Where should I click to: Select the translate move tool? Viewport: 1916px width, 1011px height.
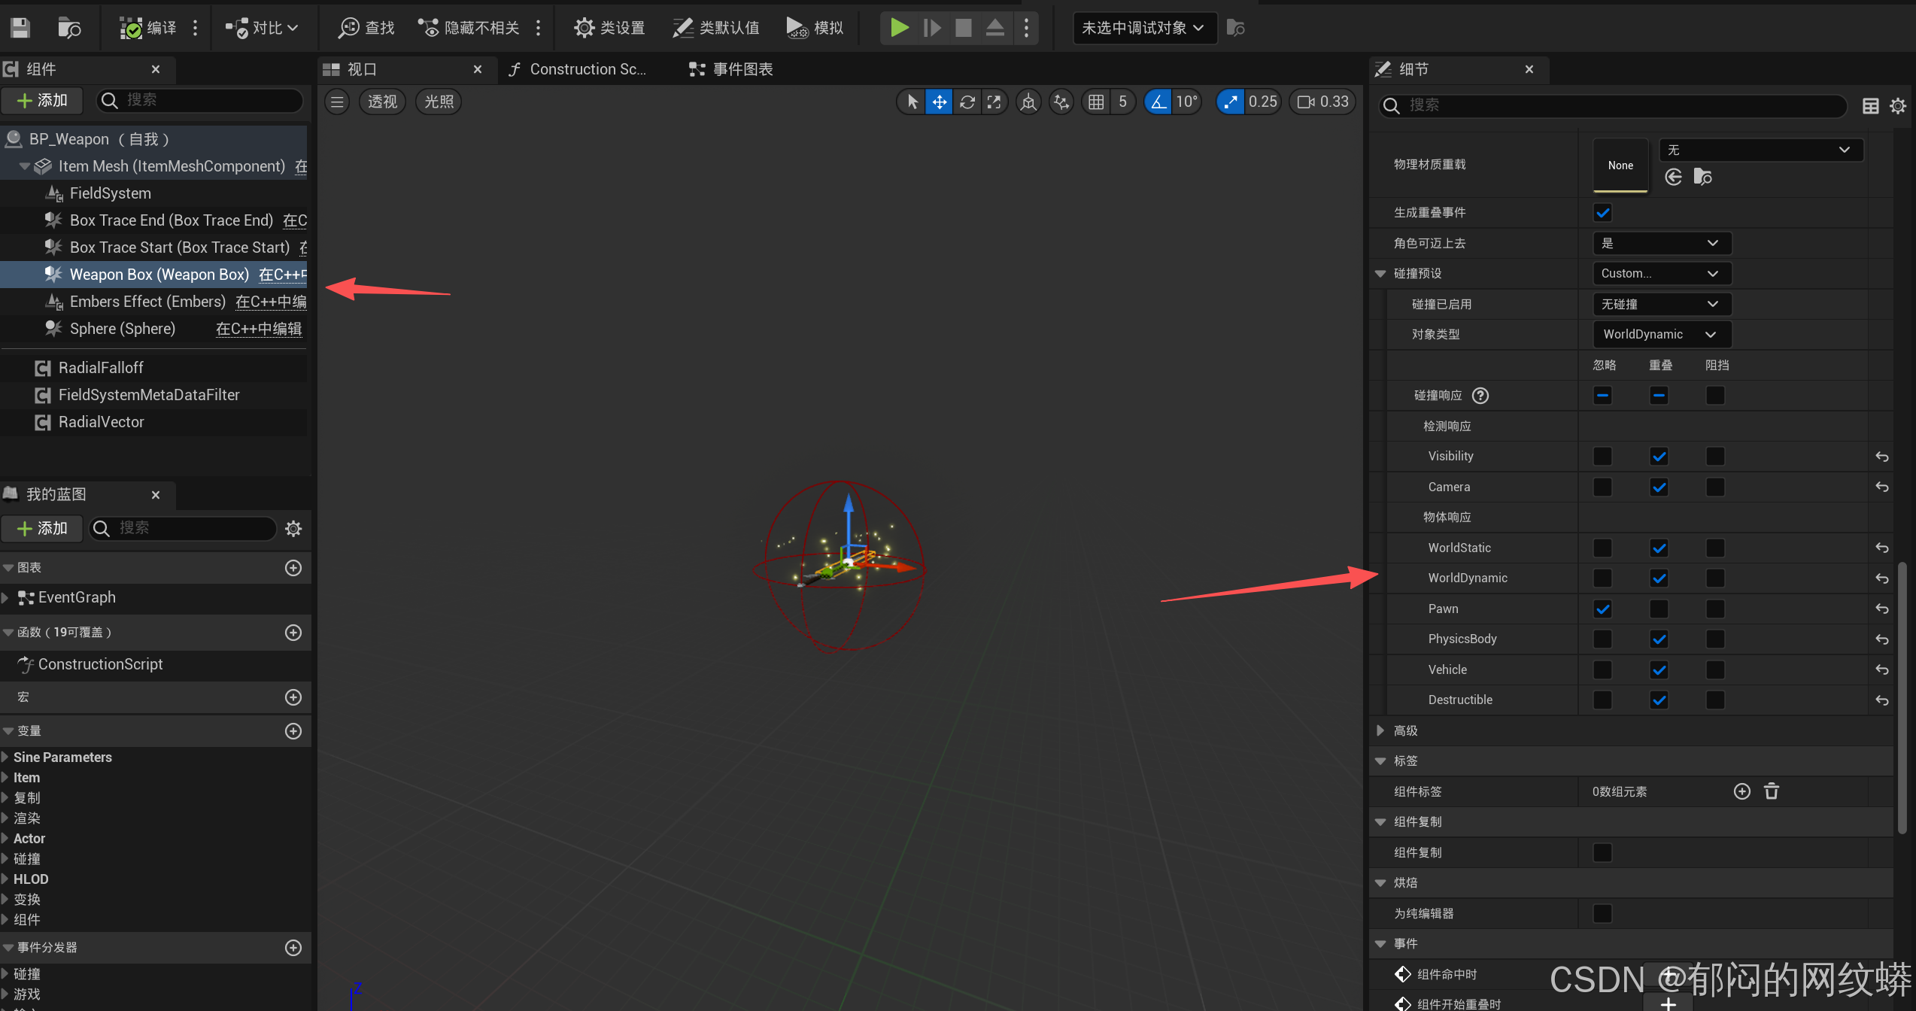click(939, 102)
